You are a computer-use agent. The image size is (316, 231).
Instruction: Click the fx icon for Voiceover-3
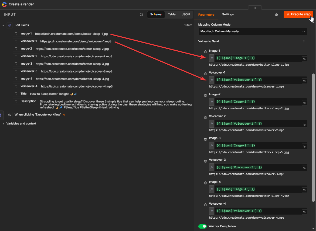coord(212,167)
